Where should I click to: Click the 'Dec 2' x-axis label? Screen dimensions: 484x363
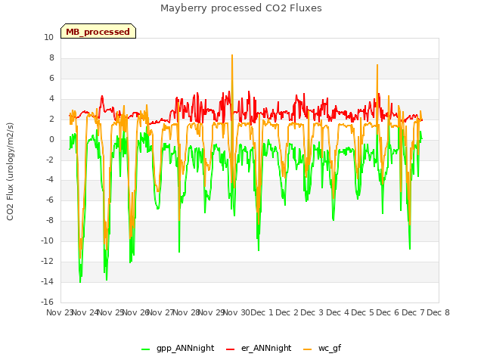coord(287,312)
